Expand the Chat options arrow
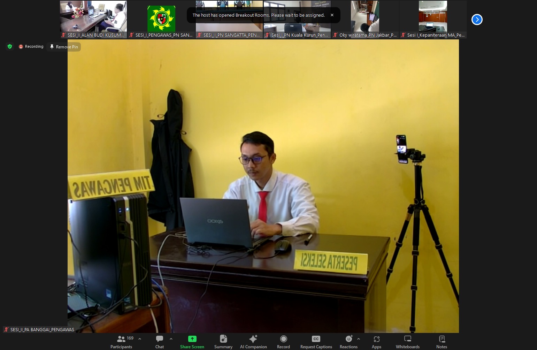The width and height of the screenshot is (537, 350). click(171, 339)
